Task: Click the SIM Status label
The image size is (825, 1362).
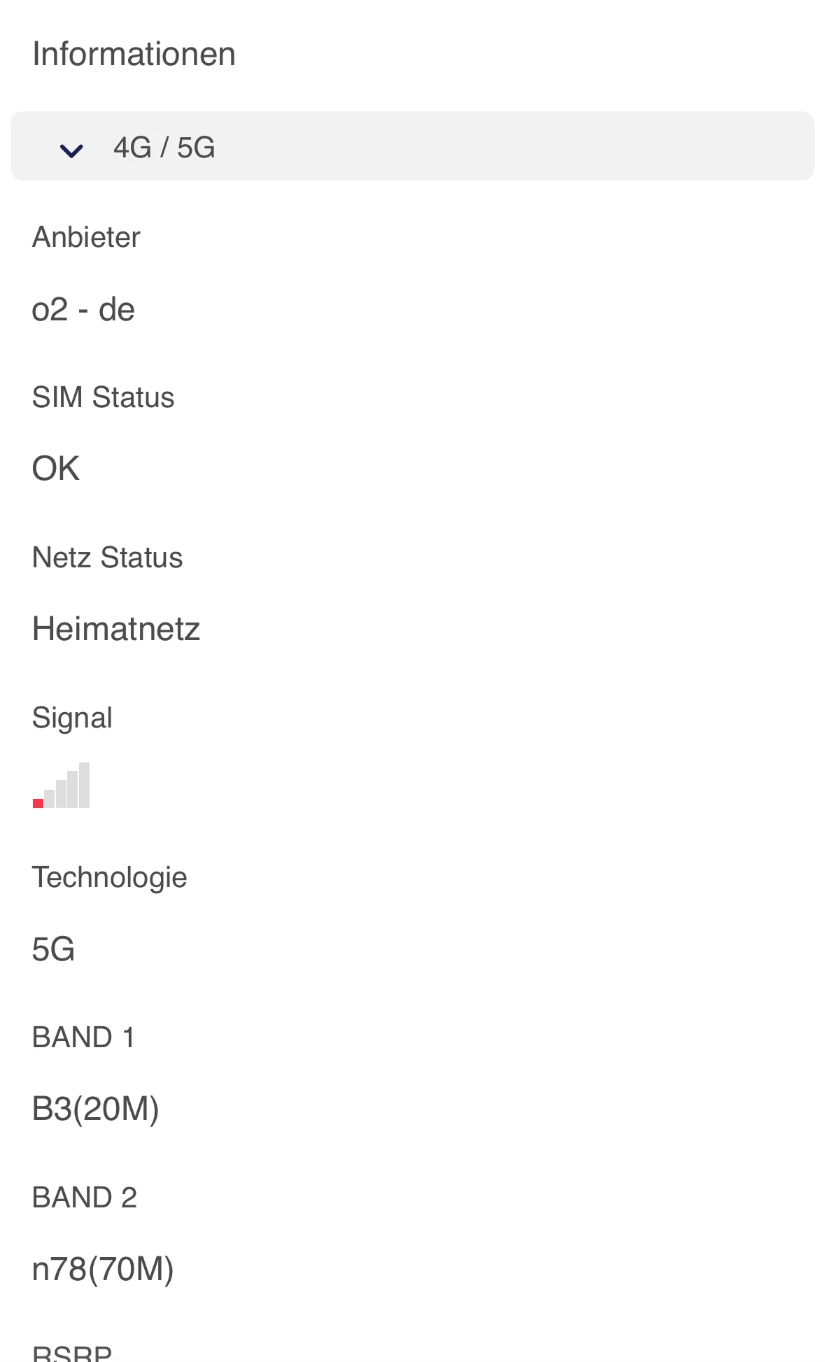Action: (x=103, y=397)
